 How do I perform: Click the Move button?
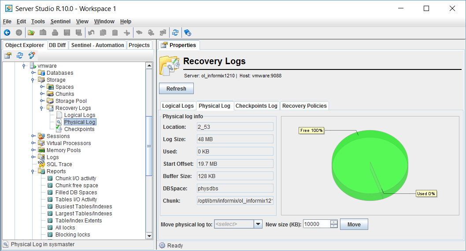pos(354,224)
